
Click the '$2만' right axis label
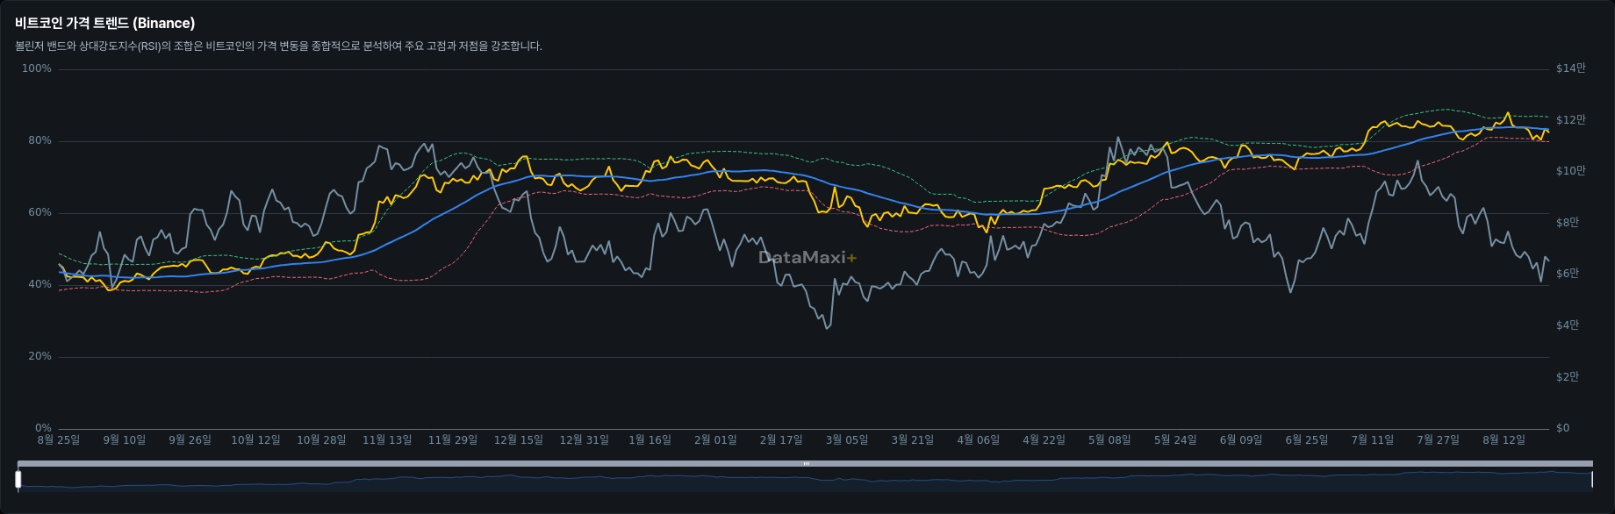(1568, 377)
